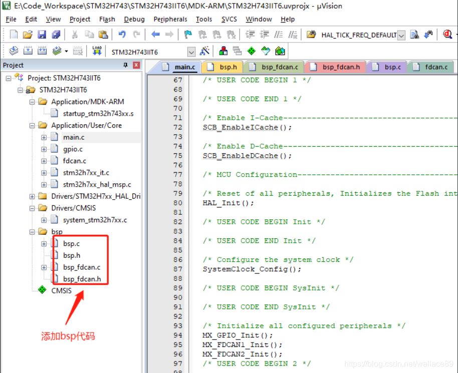Open the File menu

click(11, 19)
